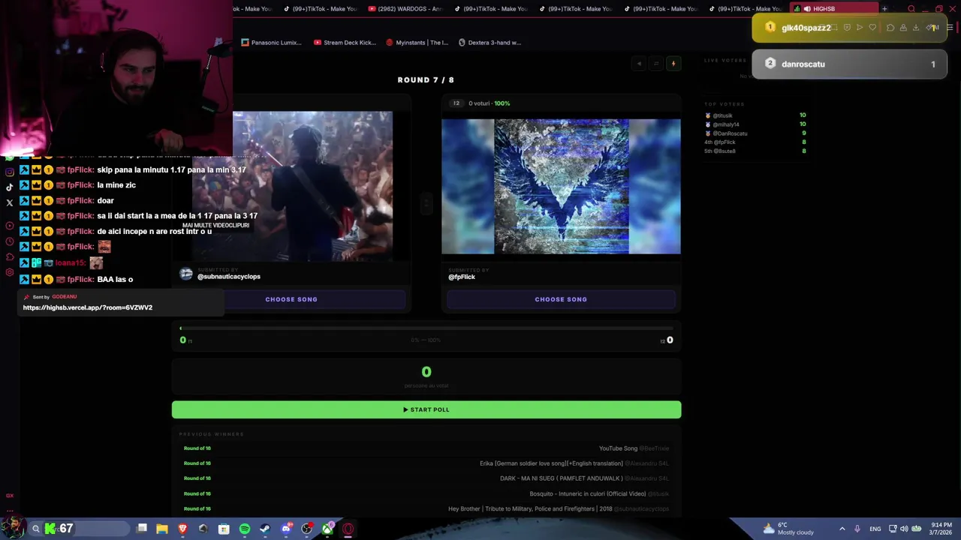Click top voter @DanRoscatu

point(730,133)
